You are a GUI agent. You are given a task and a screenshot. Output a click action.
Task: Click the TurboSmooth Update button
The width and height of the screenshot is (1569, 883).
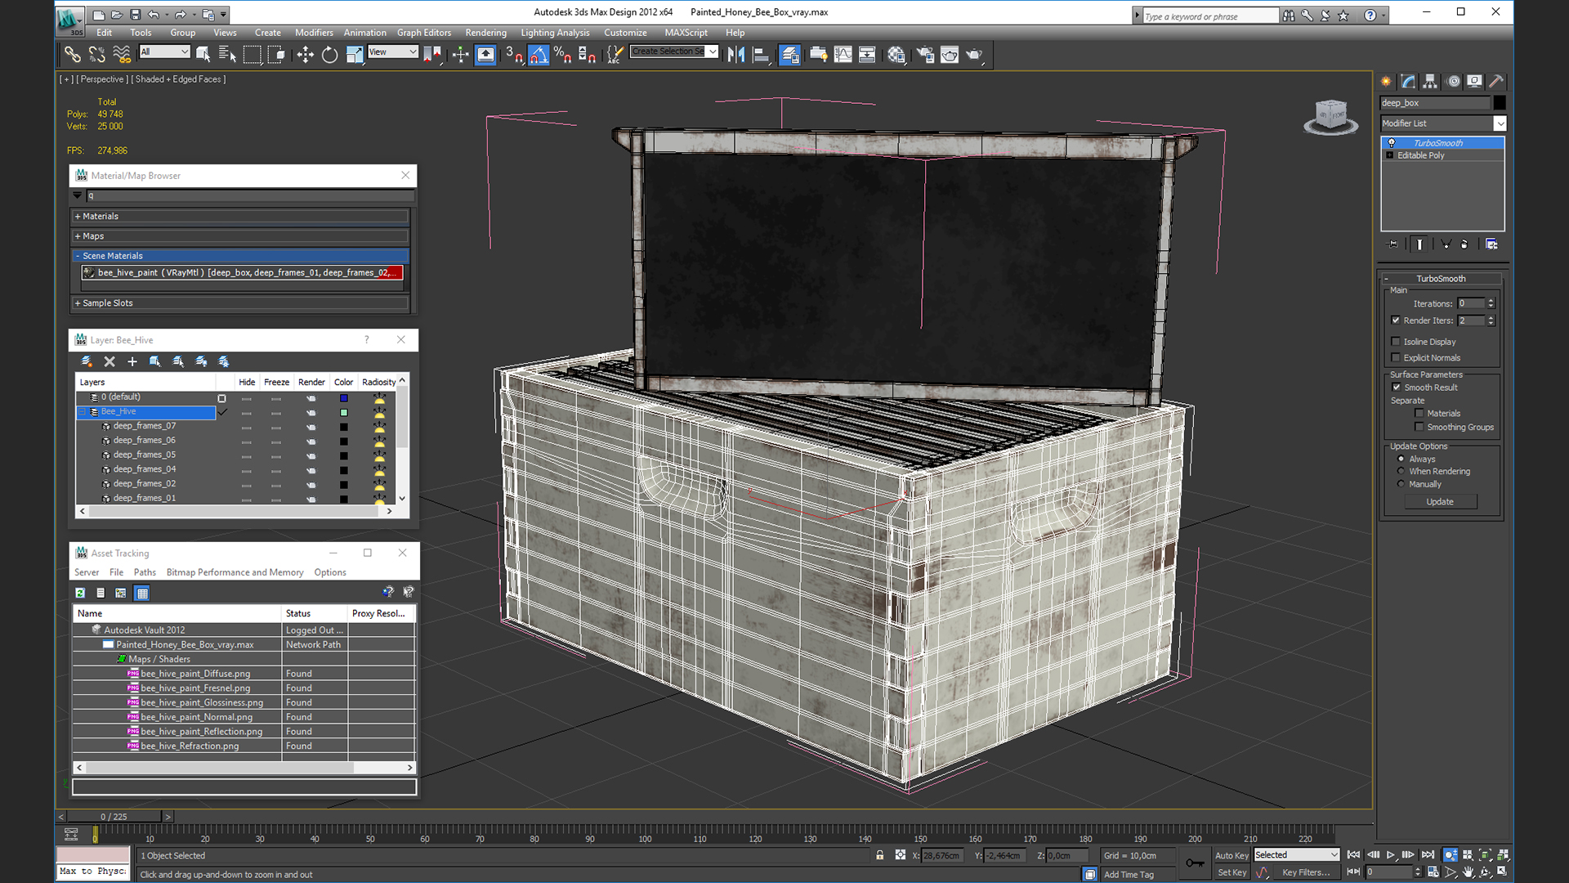tap(1440, 502)
